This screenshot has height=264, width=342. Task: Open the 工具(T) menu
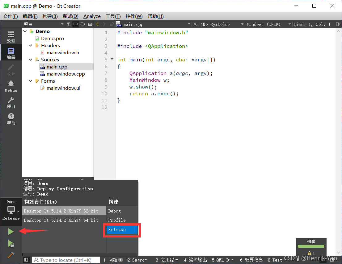click(x=113, y=16)
